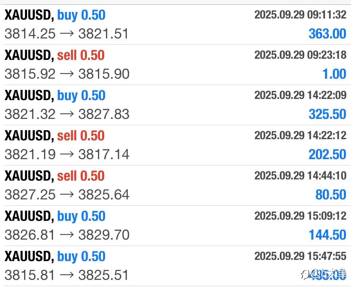
Task: Select the price range 3821.32 → 3827.83
Action: coord(67,114)
